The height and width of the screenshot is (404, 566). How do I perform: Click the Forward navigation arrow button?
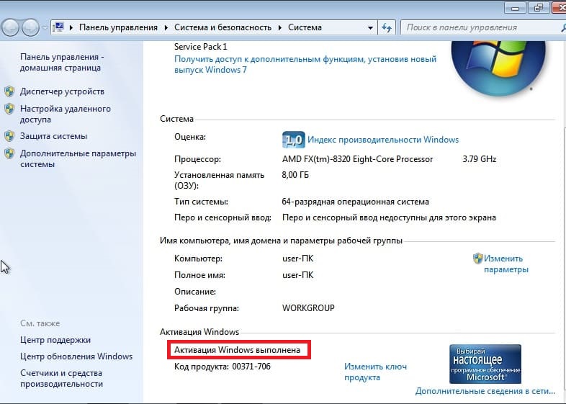click(31, 27)
